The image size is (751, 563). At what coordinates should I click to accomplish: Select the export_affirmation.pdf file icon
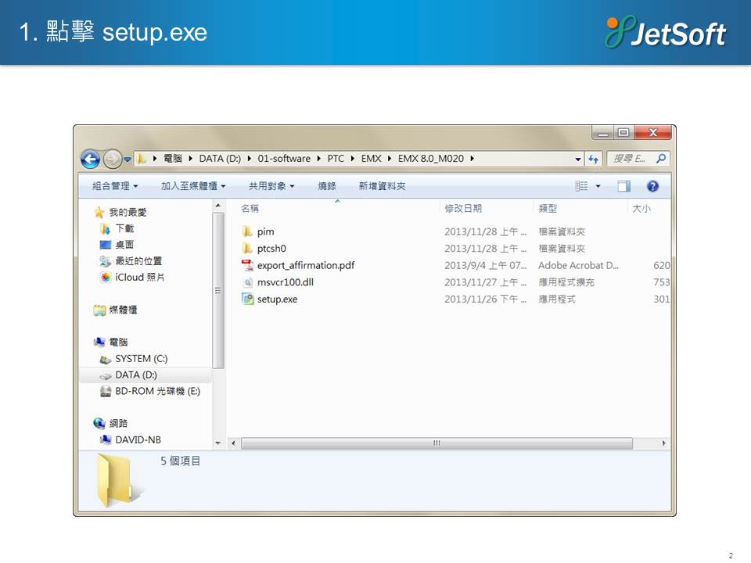point(247,265)
